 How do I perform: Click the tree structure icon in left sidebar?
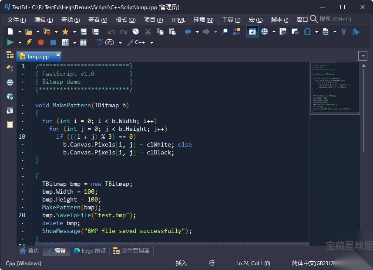tap(10, 55)
